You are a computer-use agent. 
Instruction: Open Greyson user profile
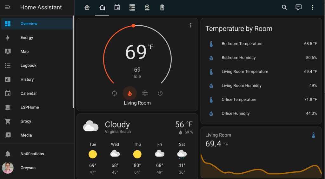click(28, 168)
